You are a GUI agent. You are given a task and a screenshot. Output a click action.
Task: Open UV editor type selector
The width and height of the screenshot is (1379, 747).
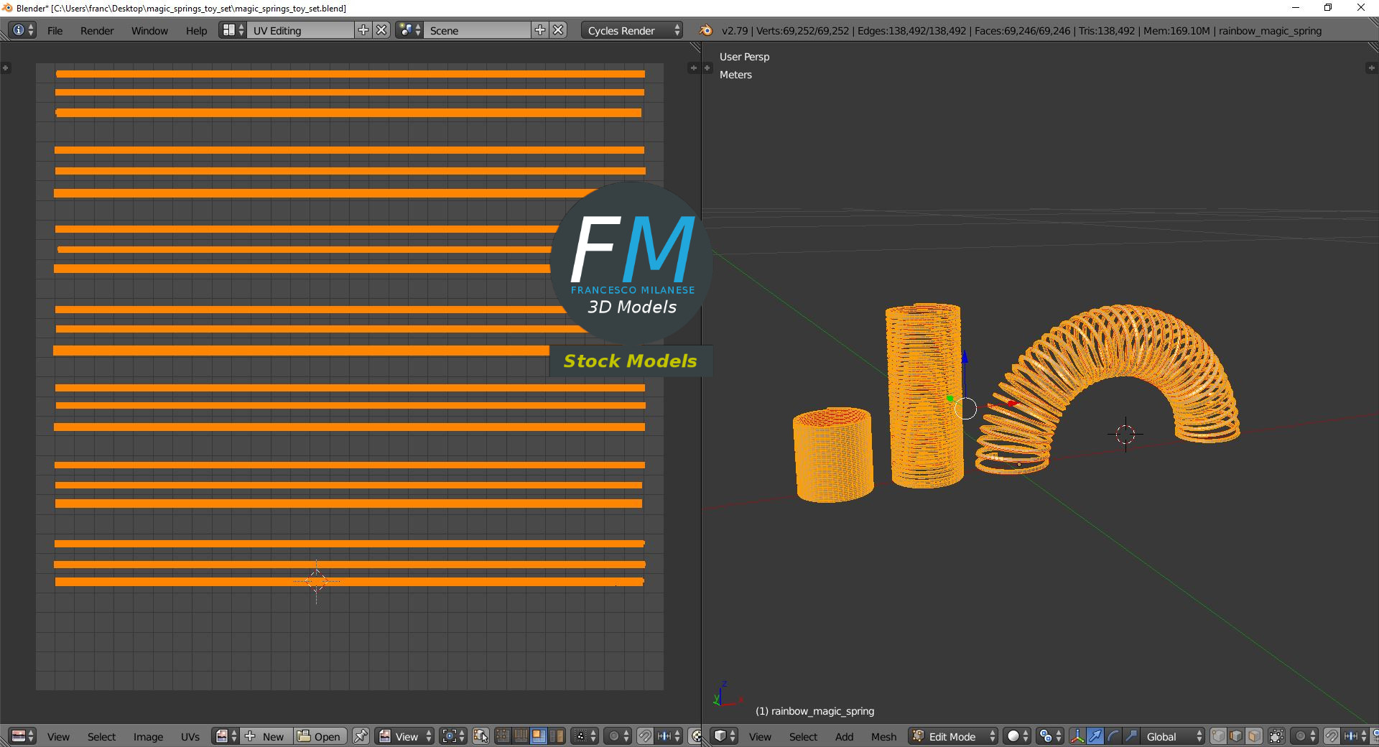click(23, 736)
